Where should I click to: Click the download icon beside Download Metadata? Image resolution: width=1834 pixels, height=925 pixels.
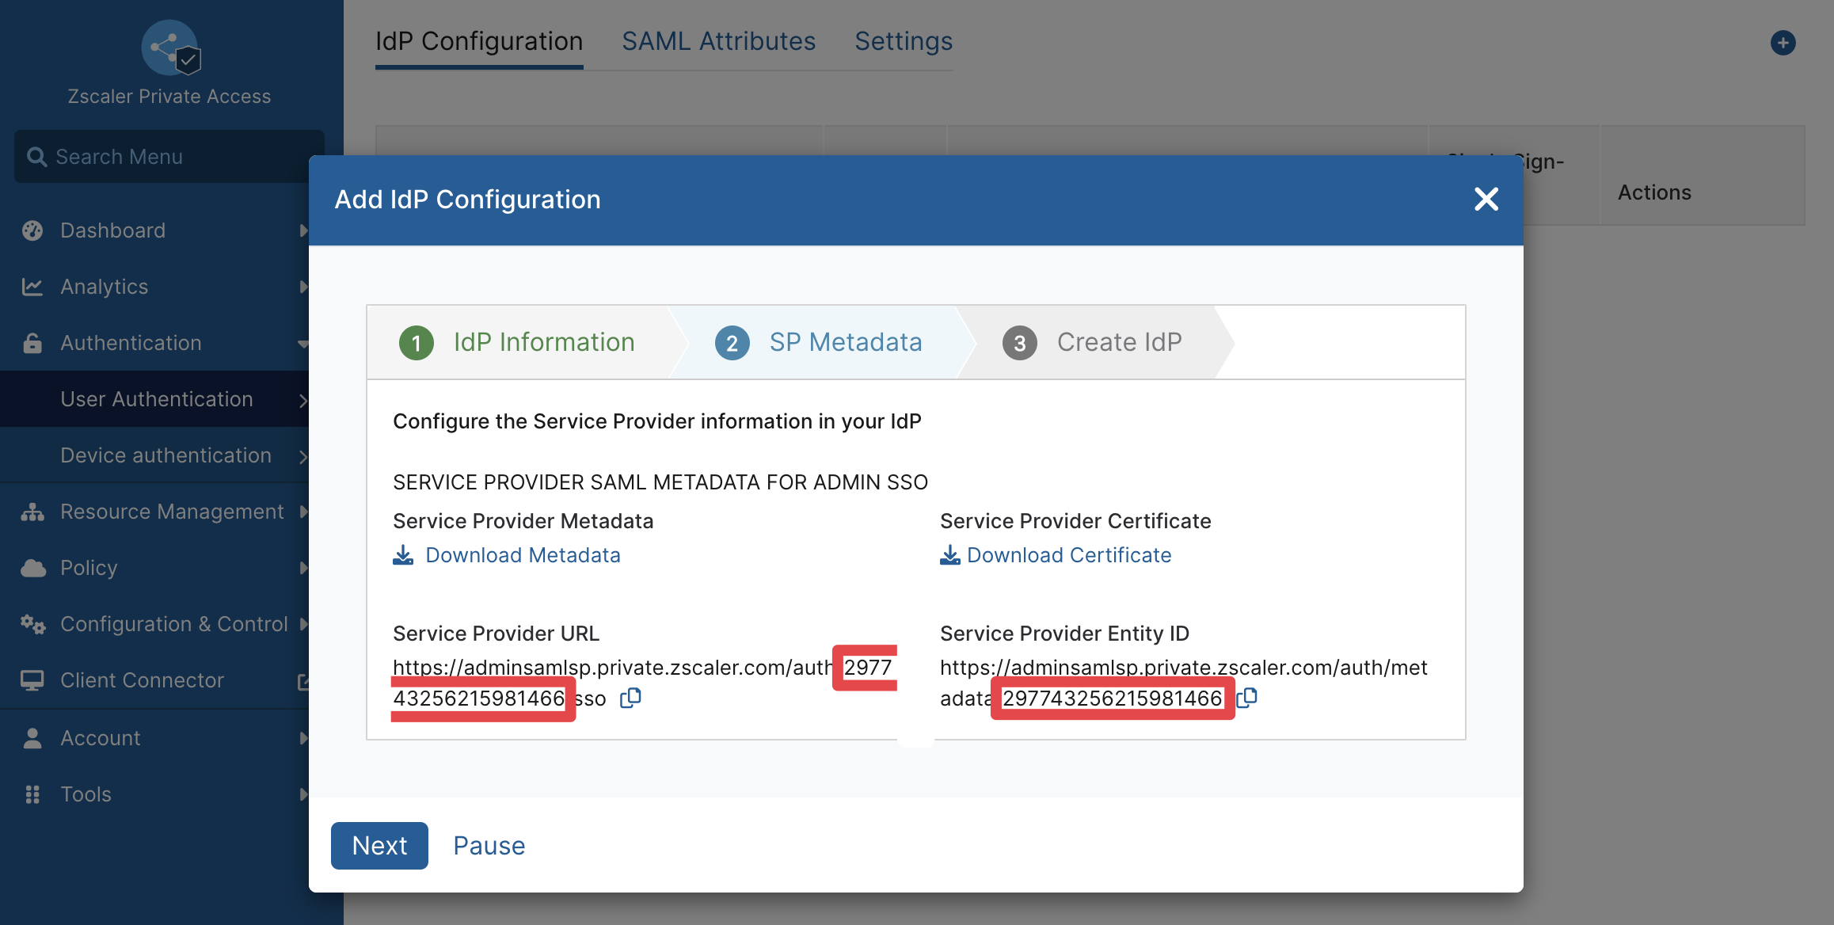(x=403, y=555)
